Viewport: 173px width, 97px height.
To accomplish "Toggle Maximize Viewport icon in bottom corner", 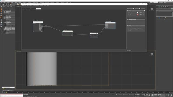I will [x=172, y=96].
